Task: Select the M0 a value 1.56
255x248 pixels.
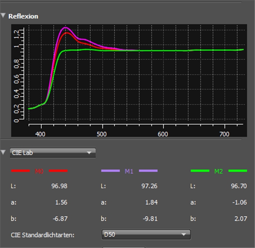Action: pos(61,202)
